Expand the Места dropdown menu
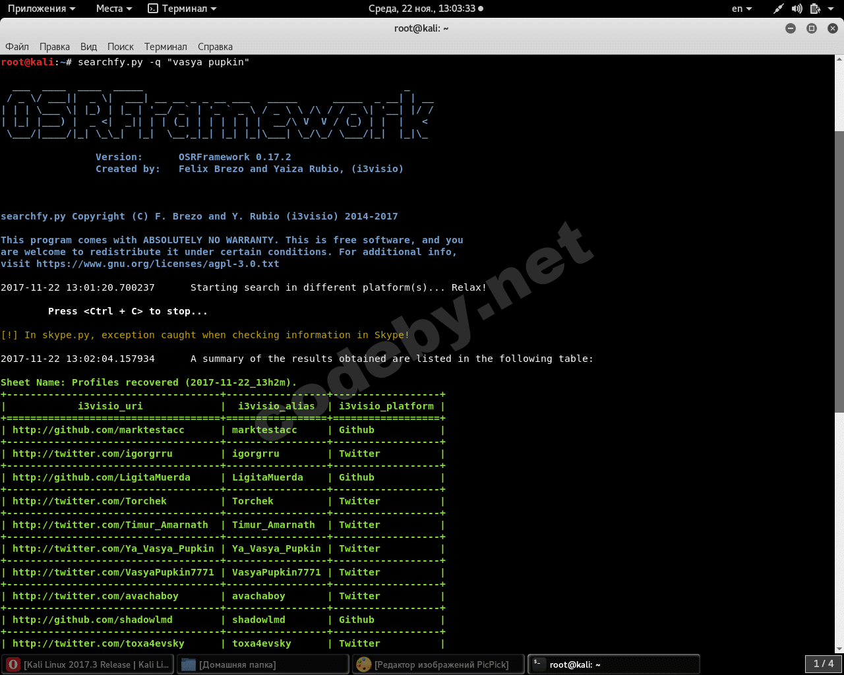The width and height of the screenshot is (844, 675). click(109, 9)
